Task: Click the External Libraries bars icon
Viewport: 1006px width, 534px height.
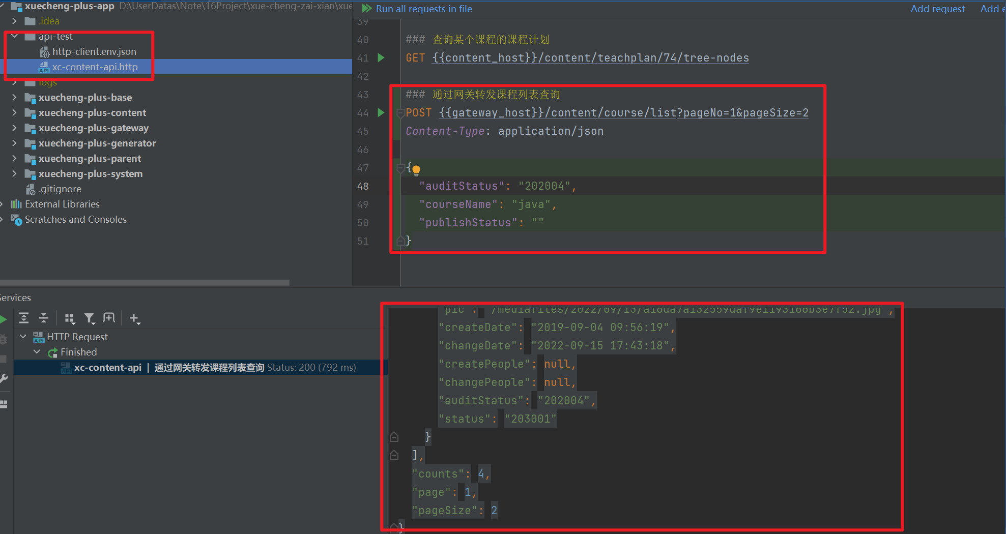Action: (x=16, y=204)
